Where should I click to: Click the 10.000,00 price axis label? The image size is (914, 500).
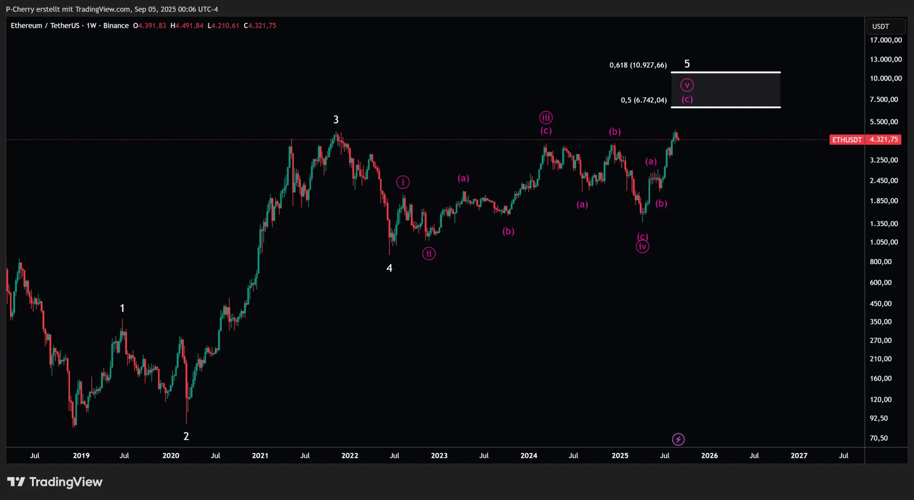click(x=886, y=79)
